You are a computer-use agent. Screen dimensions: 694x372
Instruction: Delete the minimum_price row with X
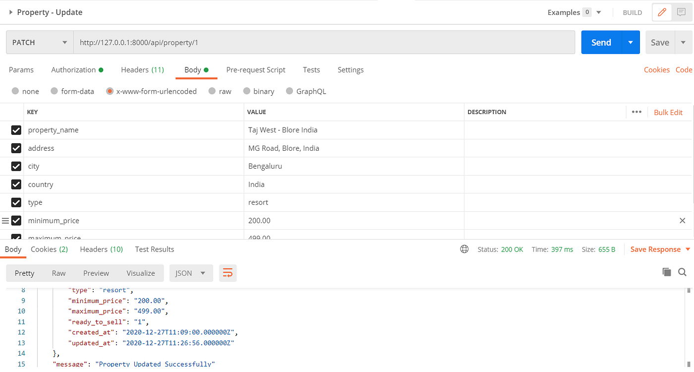point(682,220)
